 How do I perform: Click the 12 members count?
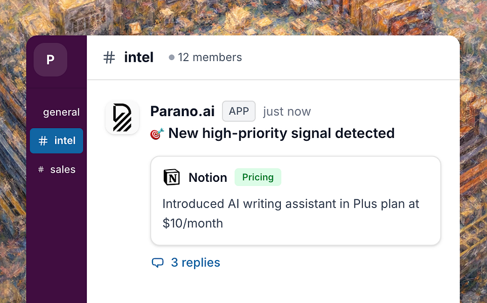click(210, 57)
